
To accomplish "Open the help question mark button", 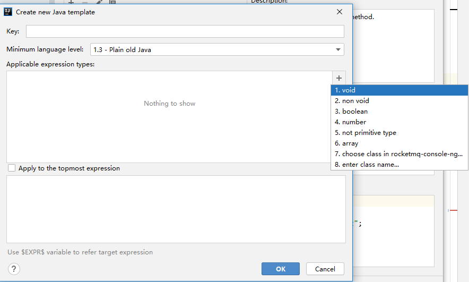I will point(14,269).
